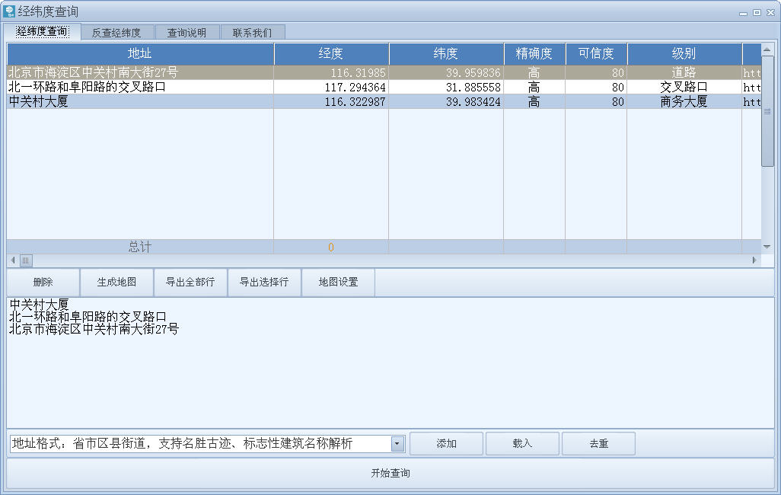Screen dimensions: 781x495
Task: Click latitude value 39.983424
Action: tap(473, 102)
